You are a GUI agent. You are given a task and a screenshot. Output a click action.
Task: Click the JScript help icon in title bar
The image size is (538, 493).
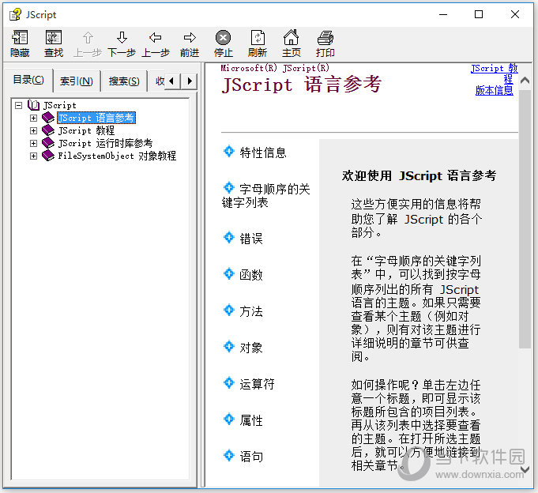[15, 15]
